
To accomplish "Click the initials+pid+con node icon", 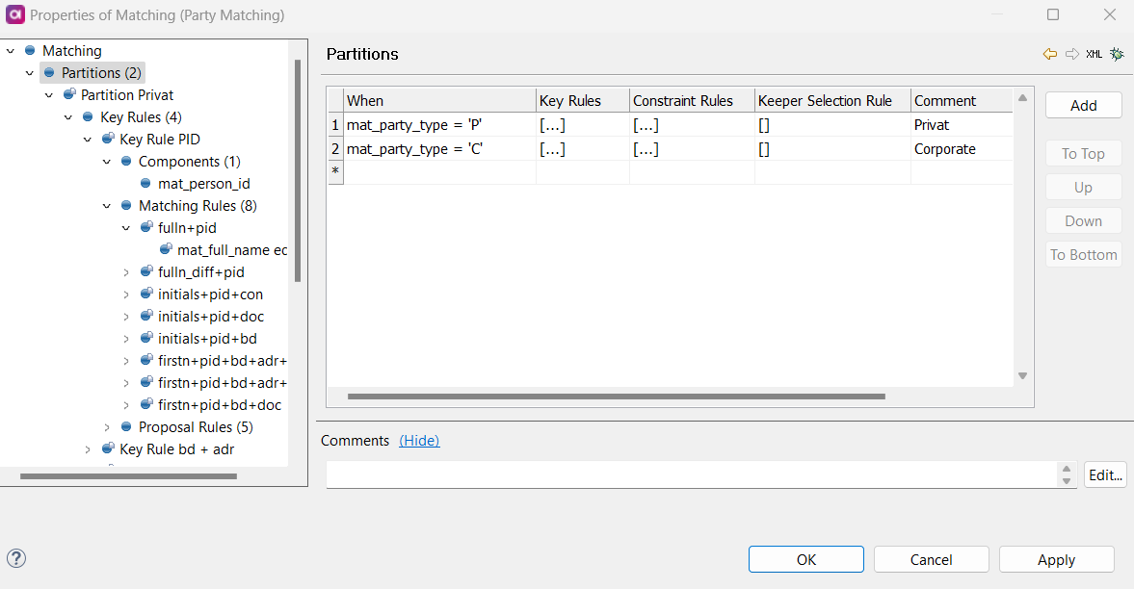I will [146, 294].
